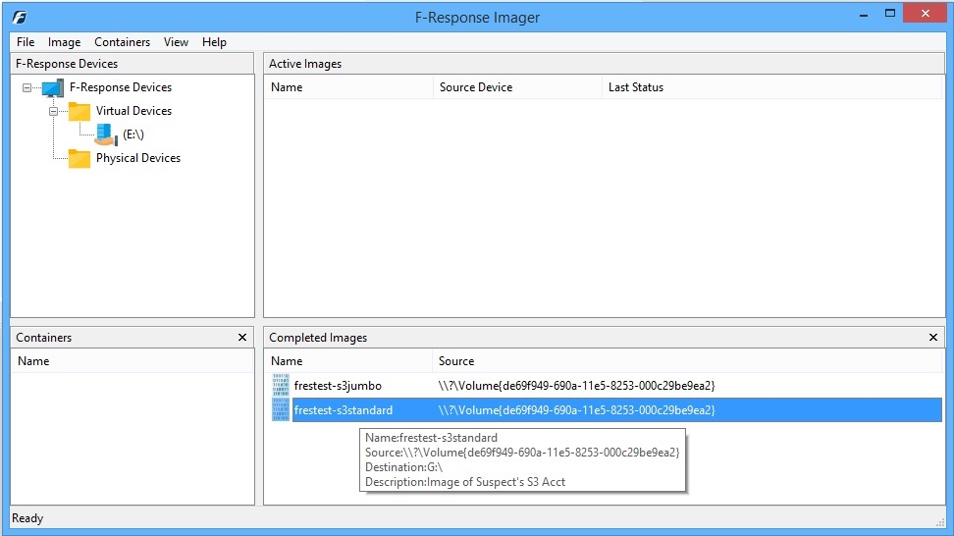Image resolution: width=954 pixels, height=536 pixels.
Task: Click the E:\ virtual drive icon
Action: [106, 134]
